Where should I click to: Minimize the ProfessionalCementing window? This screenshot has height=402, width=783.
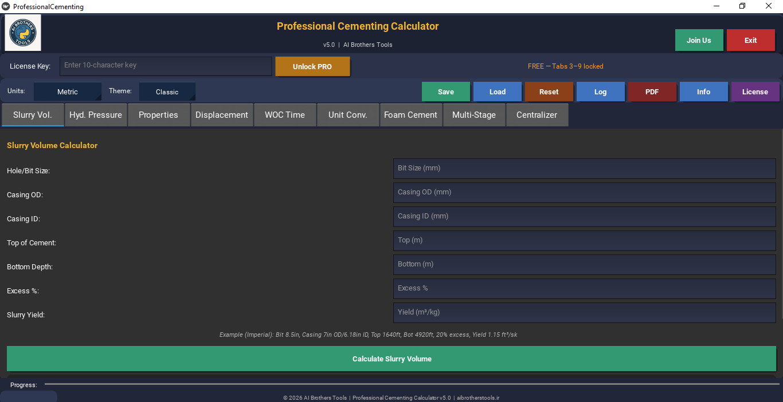(717, 6)
